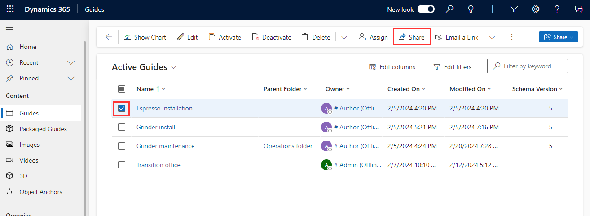Click the sidebar vertical scrollbar

[x=85, y=128]
